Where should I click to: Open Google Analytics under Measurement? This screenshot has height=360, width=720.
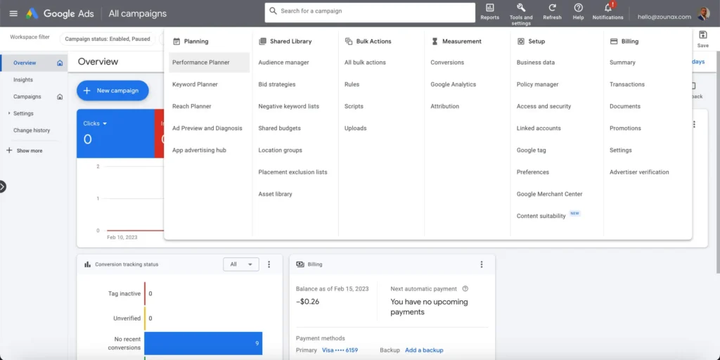[454, 84]
